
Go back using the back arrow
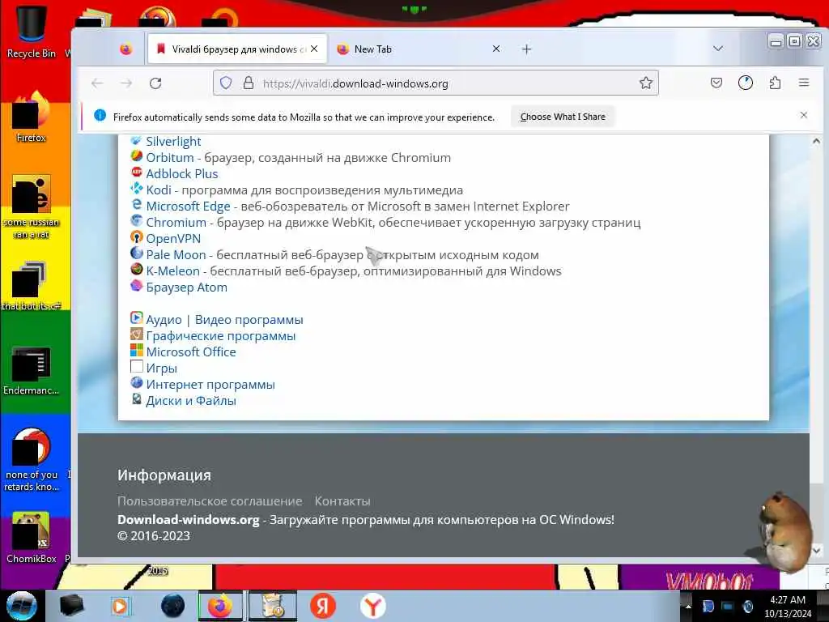tap(97, 83)
